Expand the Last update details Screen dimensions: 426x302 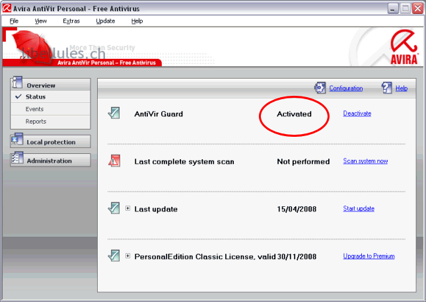pos(127,208)
